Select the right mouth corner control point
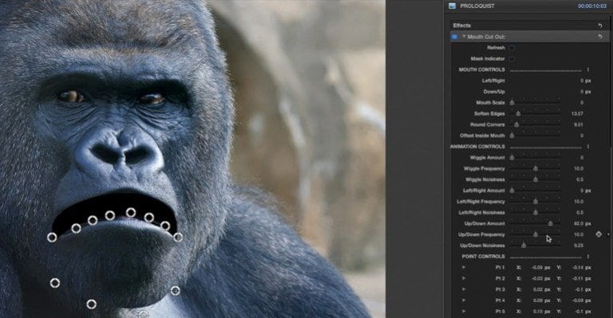The image size is (613, 318). pyautogui.click(x=178, y=237)
